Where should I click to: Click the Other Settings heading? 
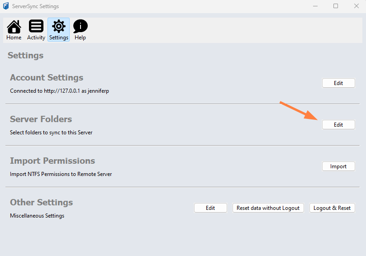tap(41, 203)
